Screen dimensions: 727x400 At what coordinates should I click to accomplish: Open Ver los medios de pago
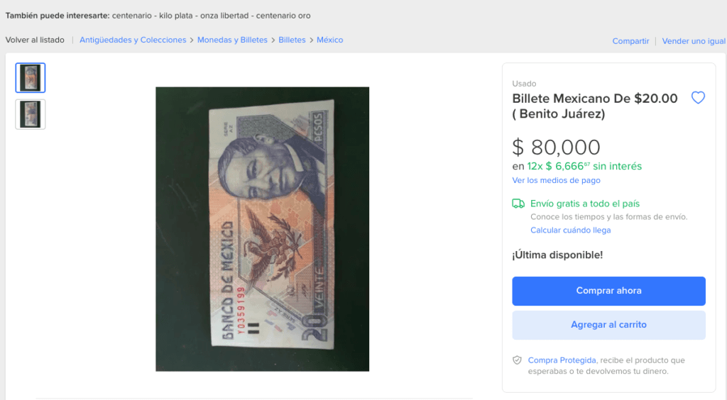pos(556,180)
